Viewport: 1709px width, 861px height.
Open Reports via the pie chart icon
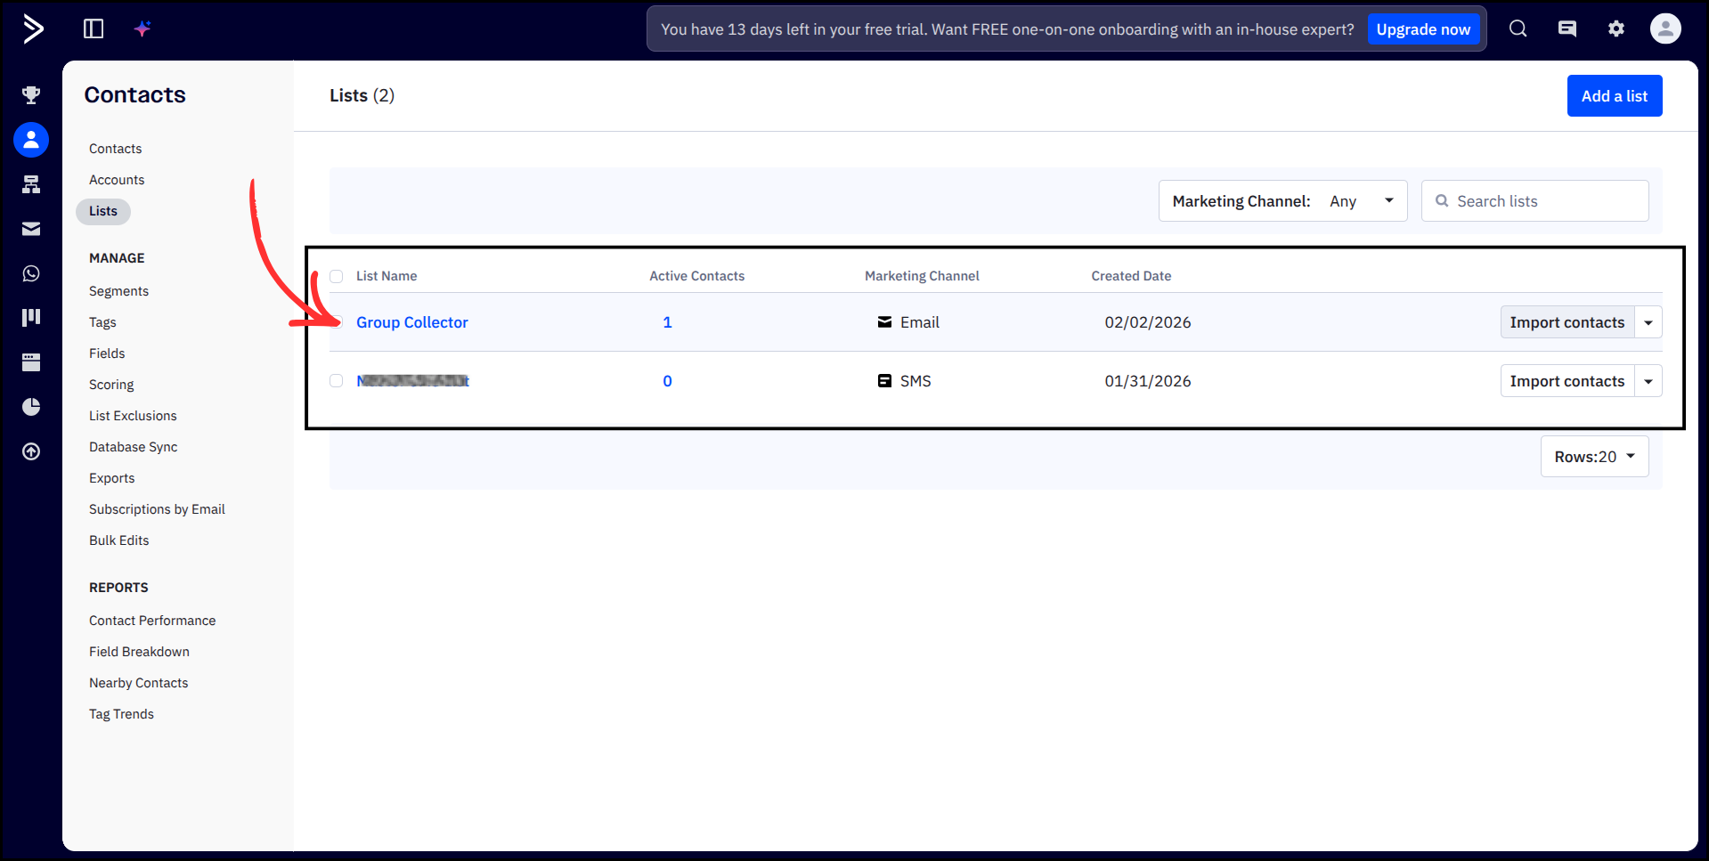pos(31,407)
